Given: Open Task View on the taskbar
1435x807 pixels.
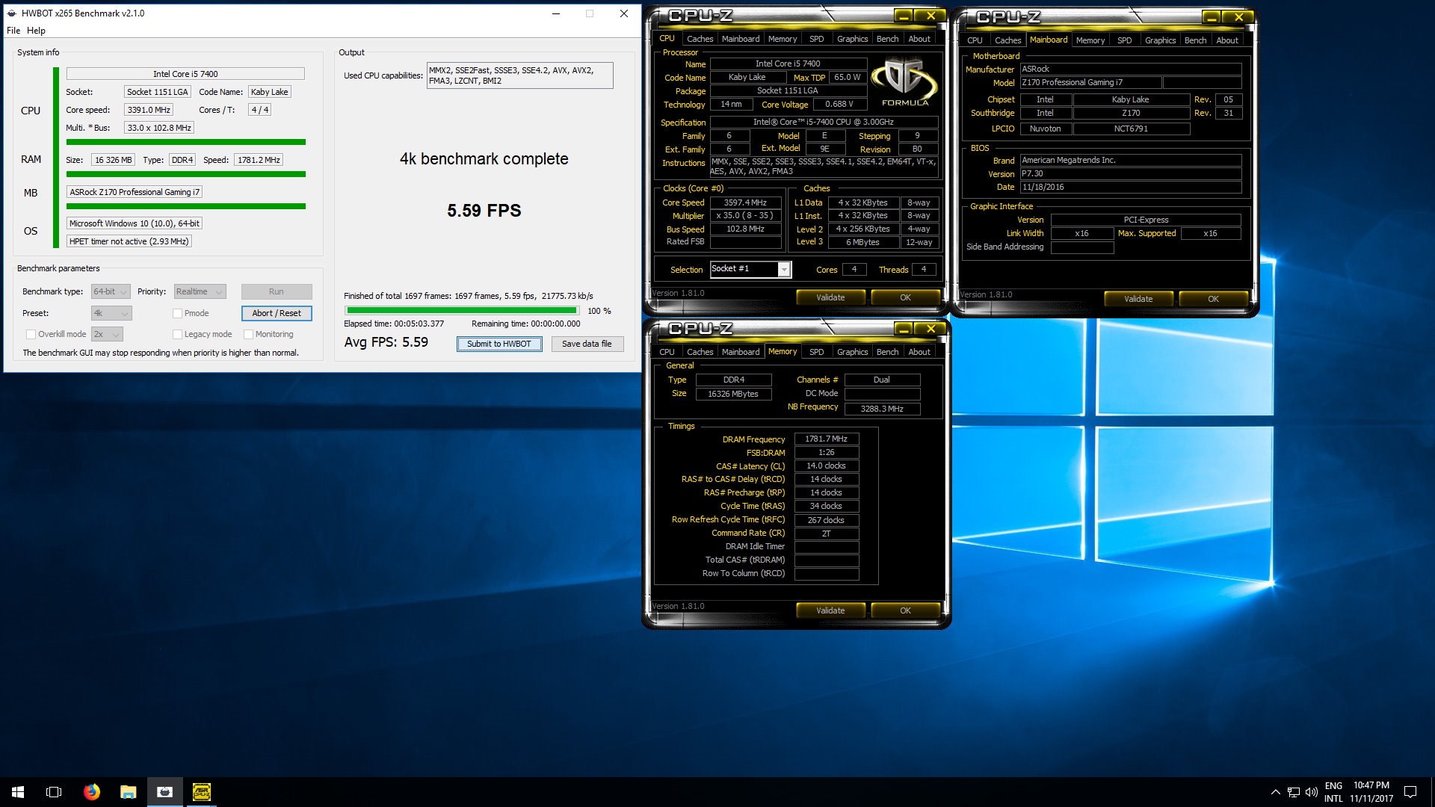Looking at the screenshot, I should pyautogui.click(x=54, y=792).
